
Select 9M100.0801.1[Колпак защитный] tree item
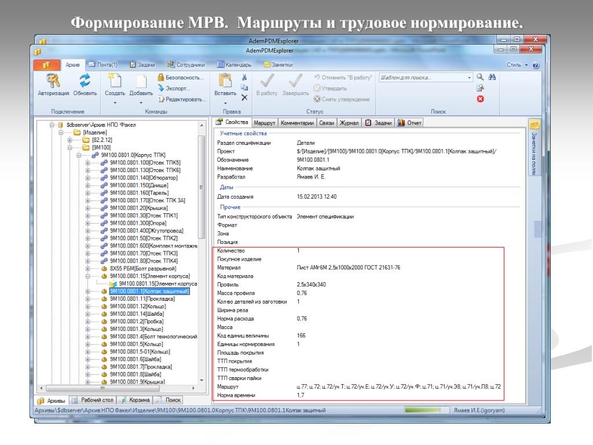(149, 291)
